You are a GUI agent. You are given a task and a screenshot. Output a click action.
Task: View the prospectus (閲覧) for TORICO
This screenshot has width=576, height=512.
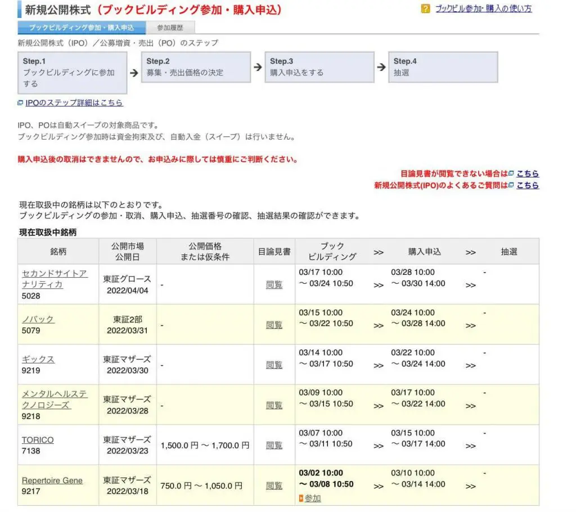point(274,445)
